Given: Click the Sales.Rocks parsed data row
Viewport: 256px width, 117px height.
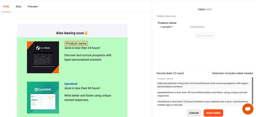Looking at the screenshot, I should (203, 85).
